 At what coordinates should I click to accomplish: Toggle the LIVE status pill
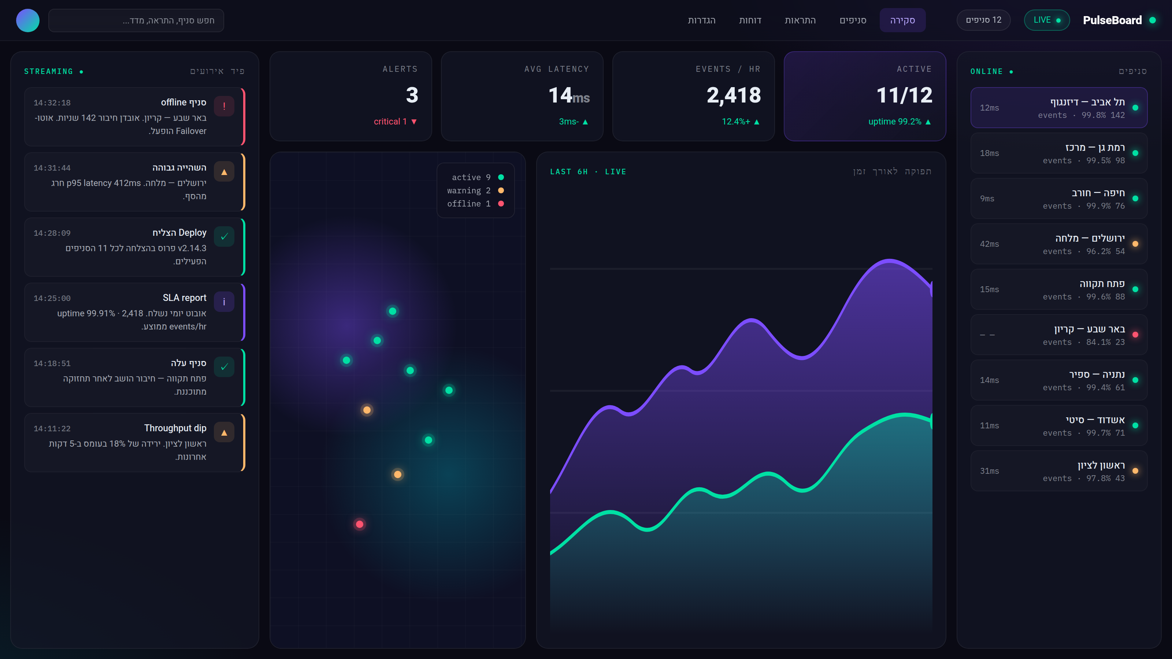click(x=1047, y=21)
